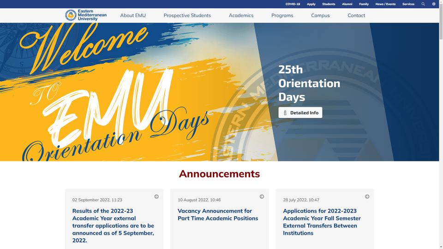Open external transfer results announcement
Screen dimensions: 443x249
114,225
